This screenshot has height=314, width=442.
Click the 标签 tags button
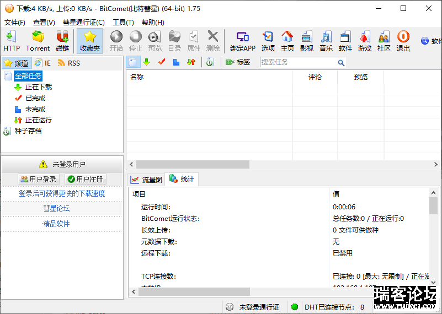238,62
